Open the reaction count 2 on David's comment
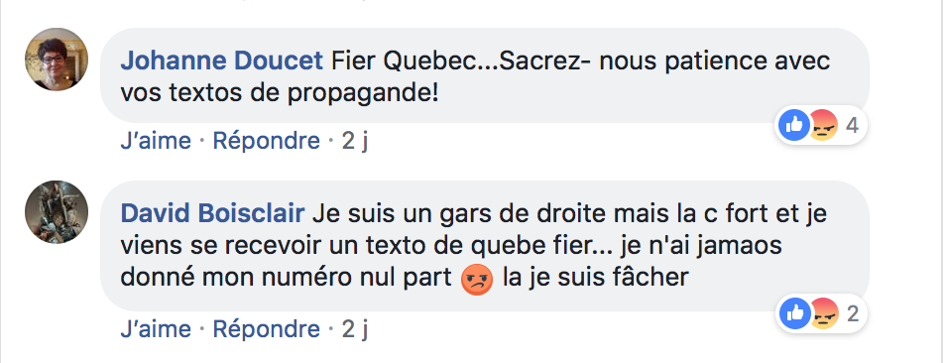946x363 pixels. click(852, 313)
